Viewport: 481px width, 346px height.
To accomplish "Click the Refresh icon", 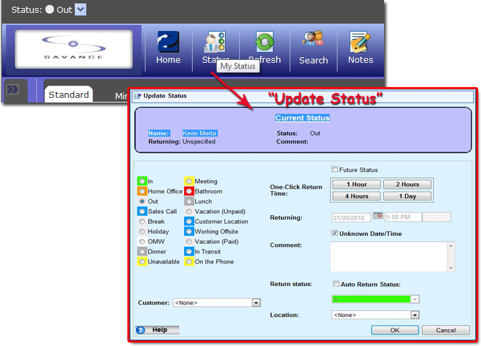I will click(265, 42).
